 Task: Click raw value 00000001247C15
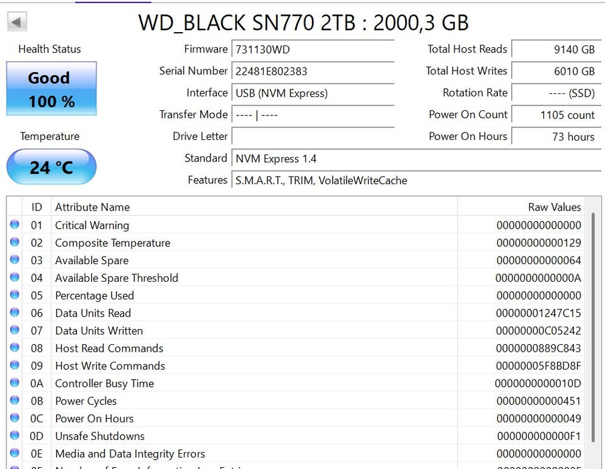[x=539, y=313]
